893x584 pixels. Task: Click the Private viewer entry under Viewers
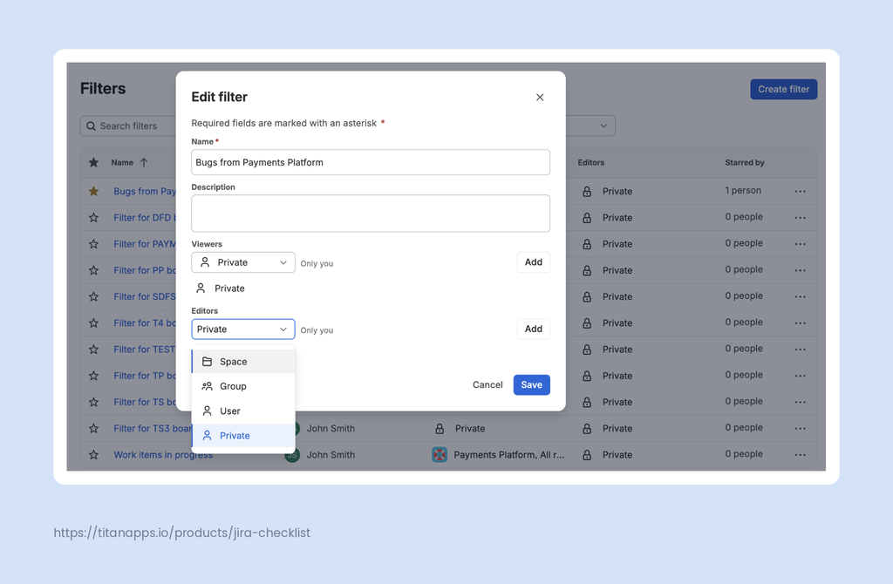coord(221,289)
